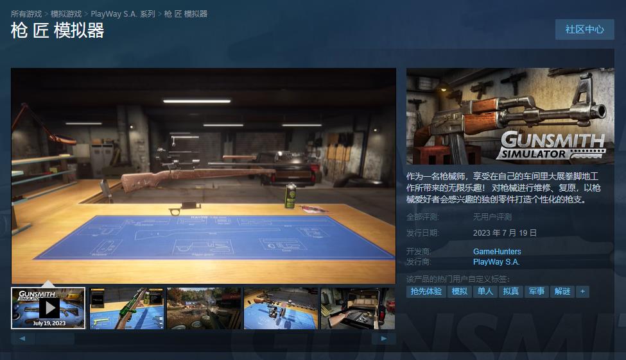The width and height of the screenshot is (626, 360).
Task: View the outdoor shooting range thumbnail
Action: (x=204, y=308)
